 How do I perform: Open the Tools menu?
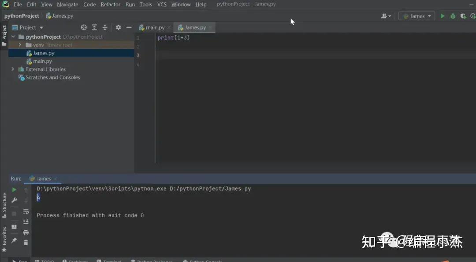pos(145,4)
